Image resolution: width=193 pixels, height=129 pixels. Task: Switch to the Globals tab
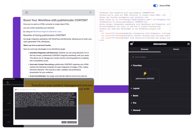coord(176,49)
